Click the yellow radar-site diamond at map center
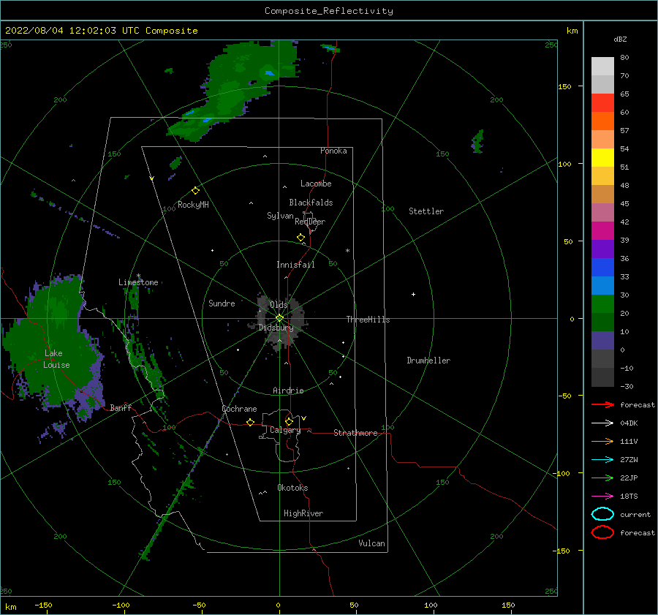658x615 pixels. 279,318
